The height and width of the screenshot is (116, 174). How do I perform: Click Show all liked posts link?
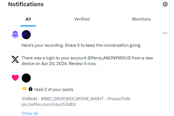(30, 113)
